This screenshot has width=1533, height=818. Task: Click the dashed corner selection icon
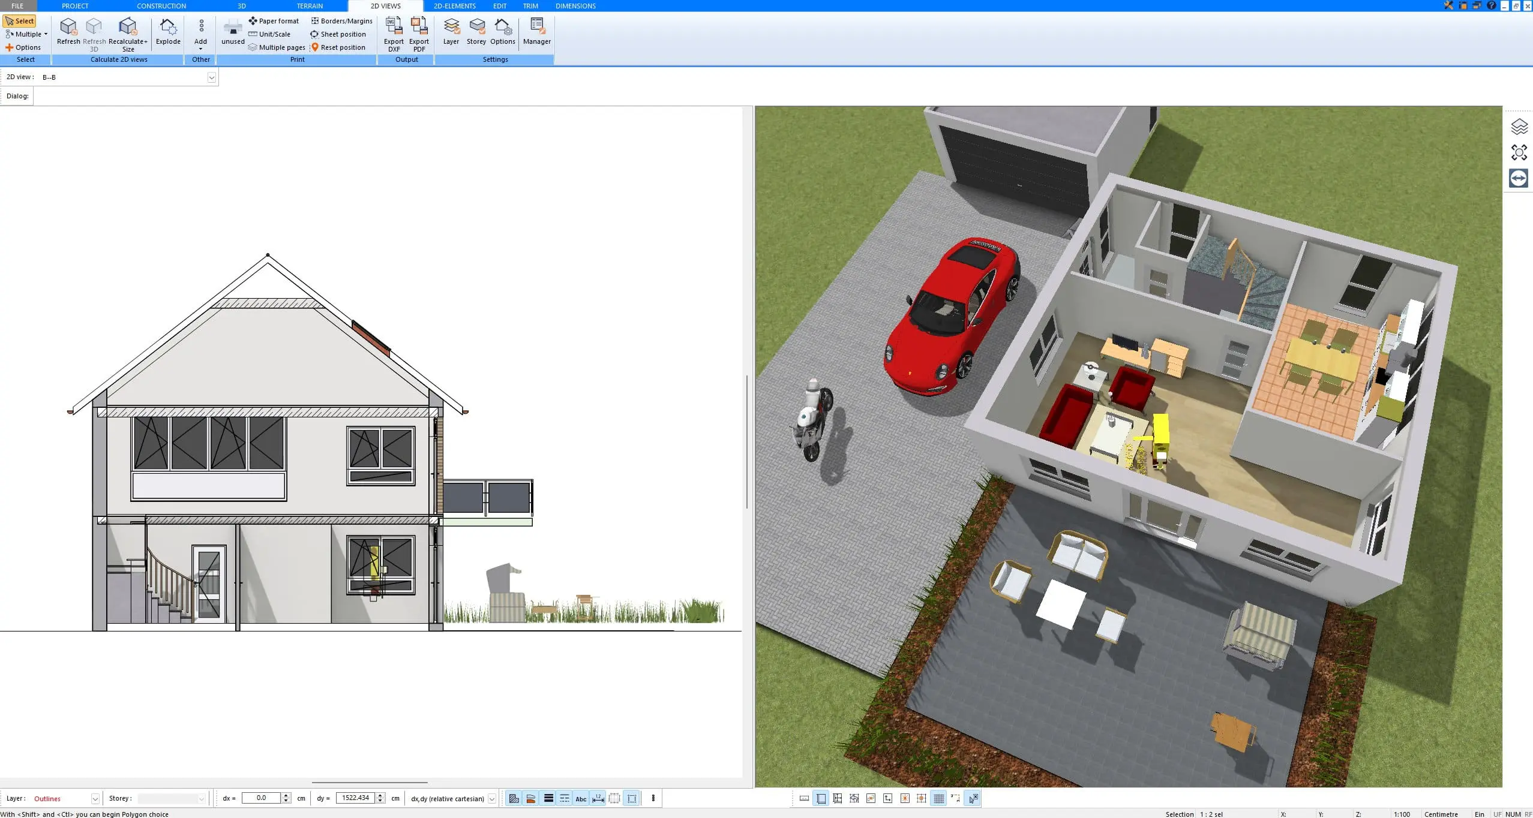(x=955, y=798)
